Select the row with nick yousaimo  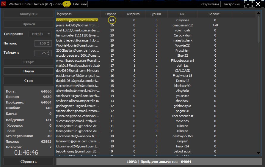[156, 96]
